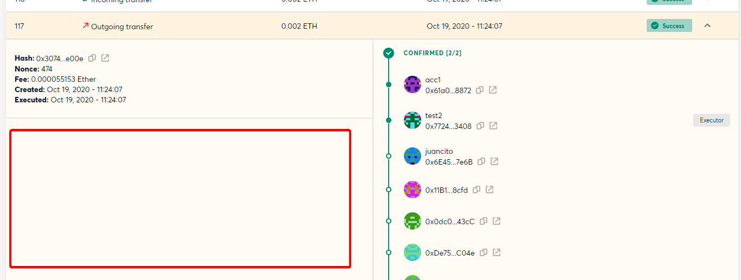The width and height of the screenshot is (741, 280).
Task: Open acc1 address in explorer
Action: [493, 90]
